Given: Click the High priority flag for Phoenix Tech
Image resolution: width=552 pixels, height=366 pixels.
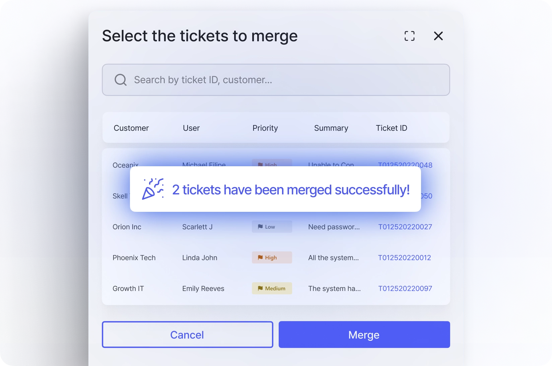Looking at the screenshot, I should pyautogui.click(x=272, y=258).
